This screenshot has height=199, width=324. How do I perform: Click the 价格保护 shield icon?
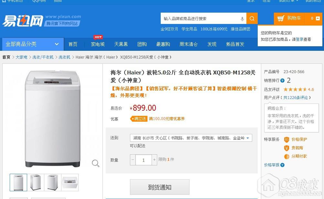(286, 139)
